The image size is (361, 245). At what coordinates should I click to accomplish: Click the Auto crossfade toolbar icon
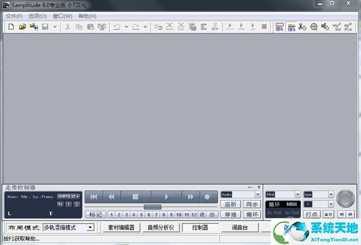(170, 27)
